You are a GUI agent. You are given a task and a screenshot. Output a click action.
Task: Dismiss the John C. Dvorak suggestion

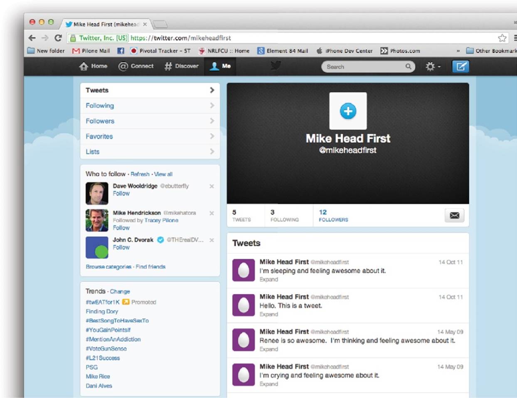[x=212, y=240]
